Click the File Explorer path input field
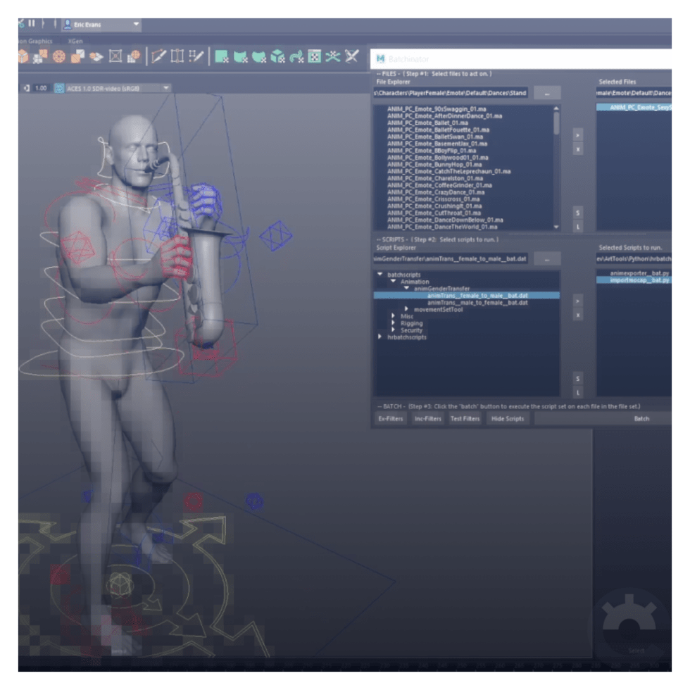This screenshot has height=690, width=690. 451,93
